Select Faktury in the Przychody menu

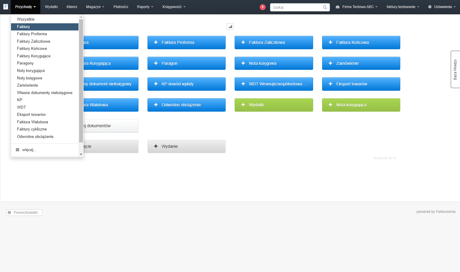click(x=45, y=27)
